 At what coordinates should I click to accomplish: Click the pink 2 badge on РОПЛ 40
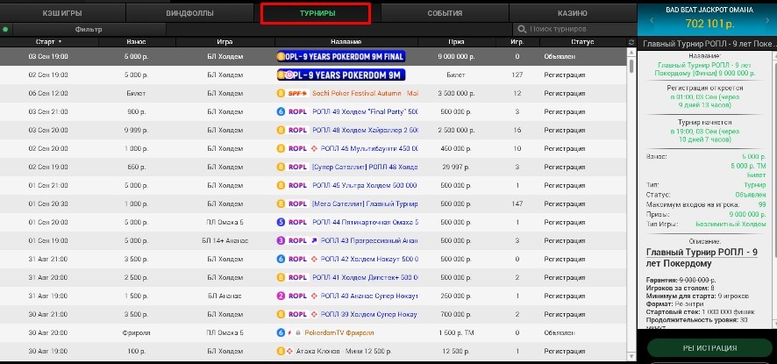pos(280,296)
